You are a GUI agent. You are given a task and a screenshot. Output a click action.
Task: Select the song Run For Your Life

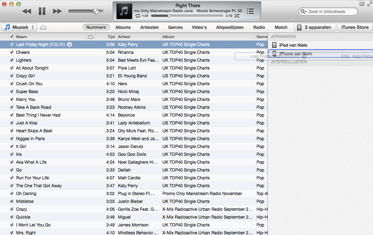tap(32, 178)
